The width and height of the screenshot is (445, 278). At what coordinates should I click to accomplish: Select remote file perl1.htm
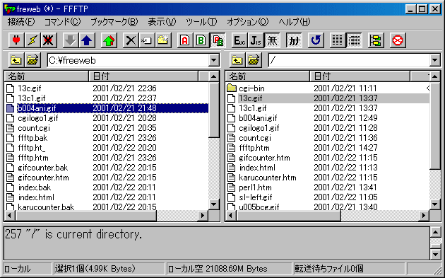(255, 187)
